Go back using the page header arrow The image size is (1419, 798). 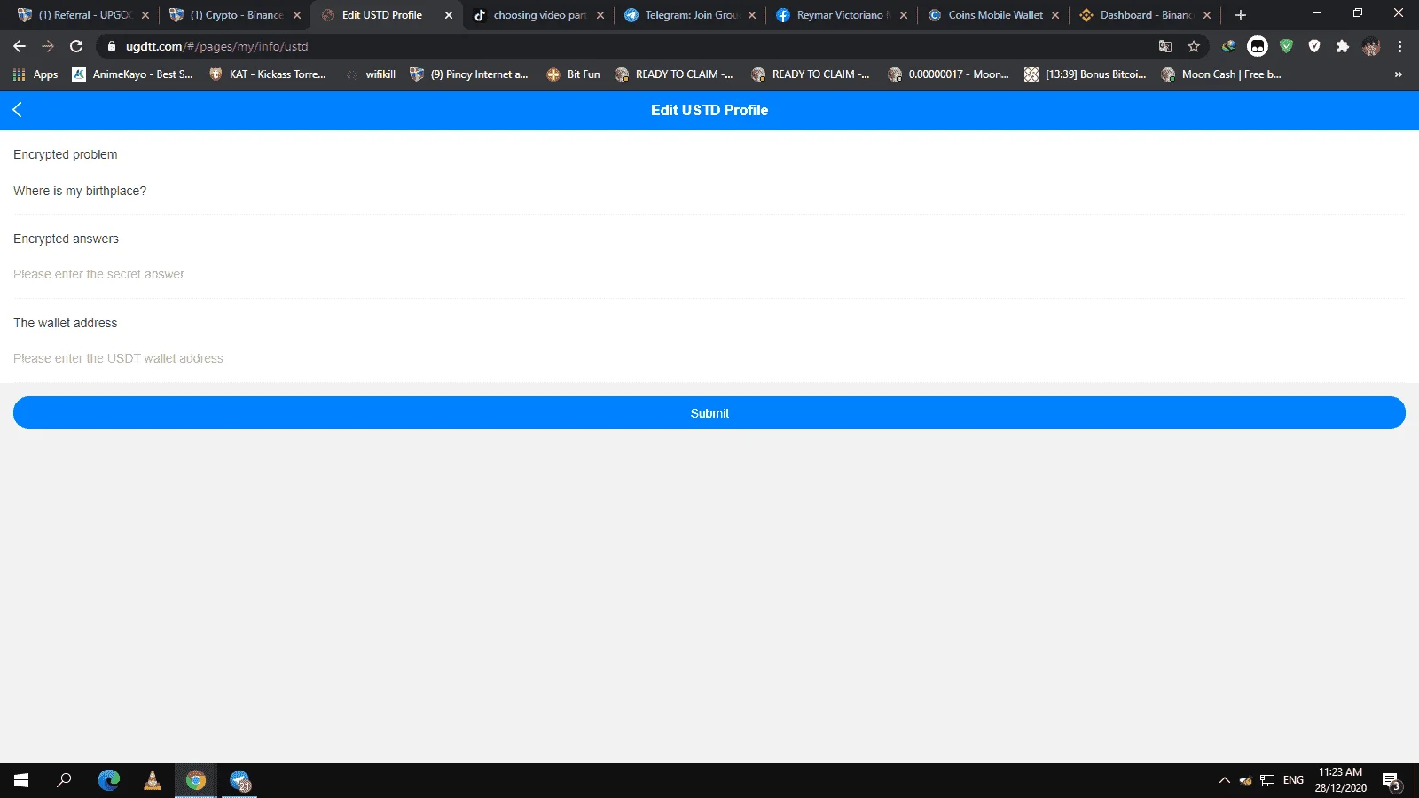point(17,110)
